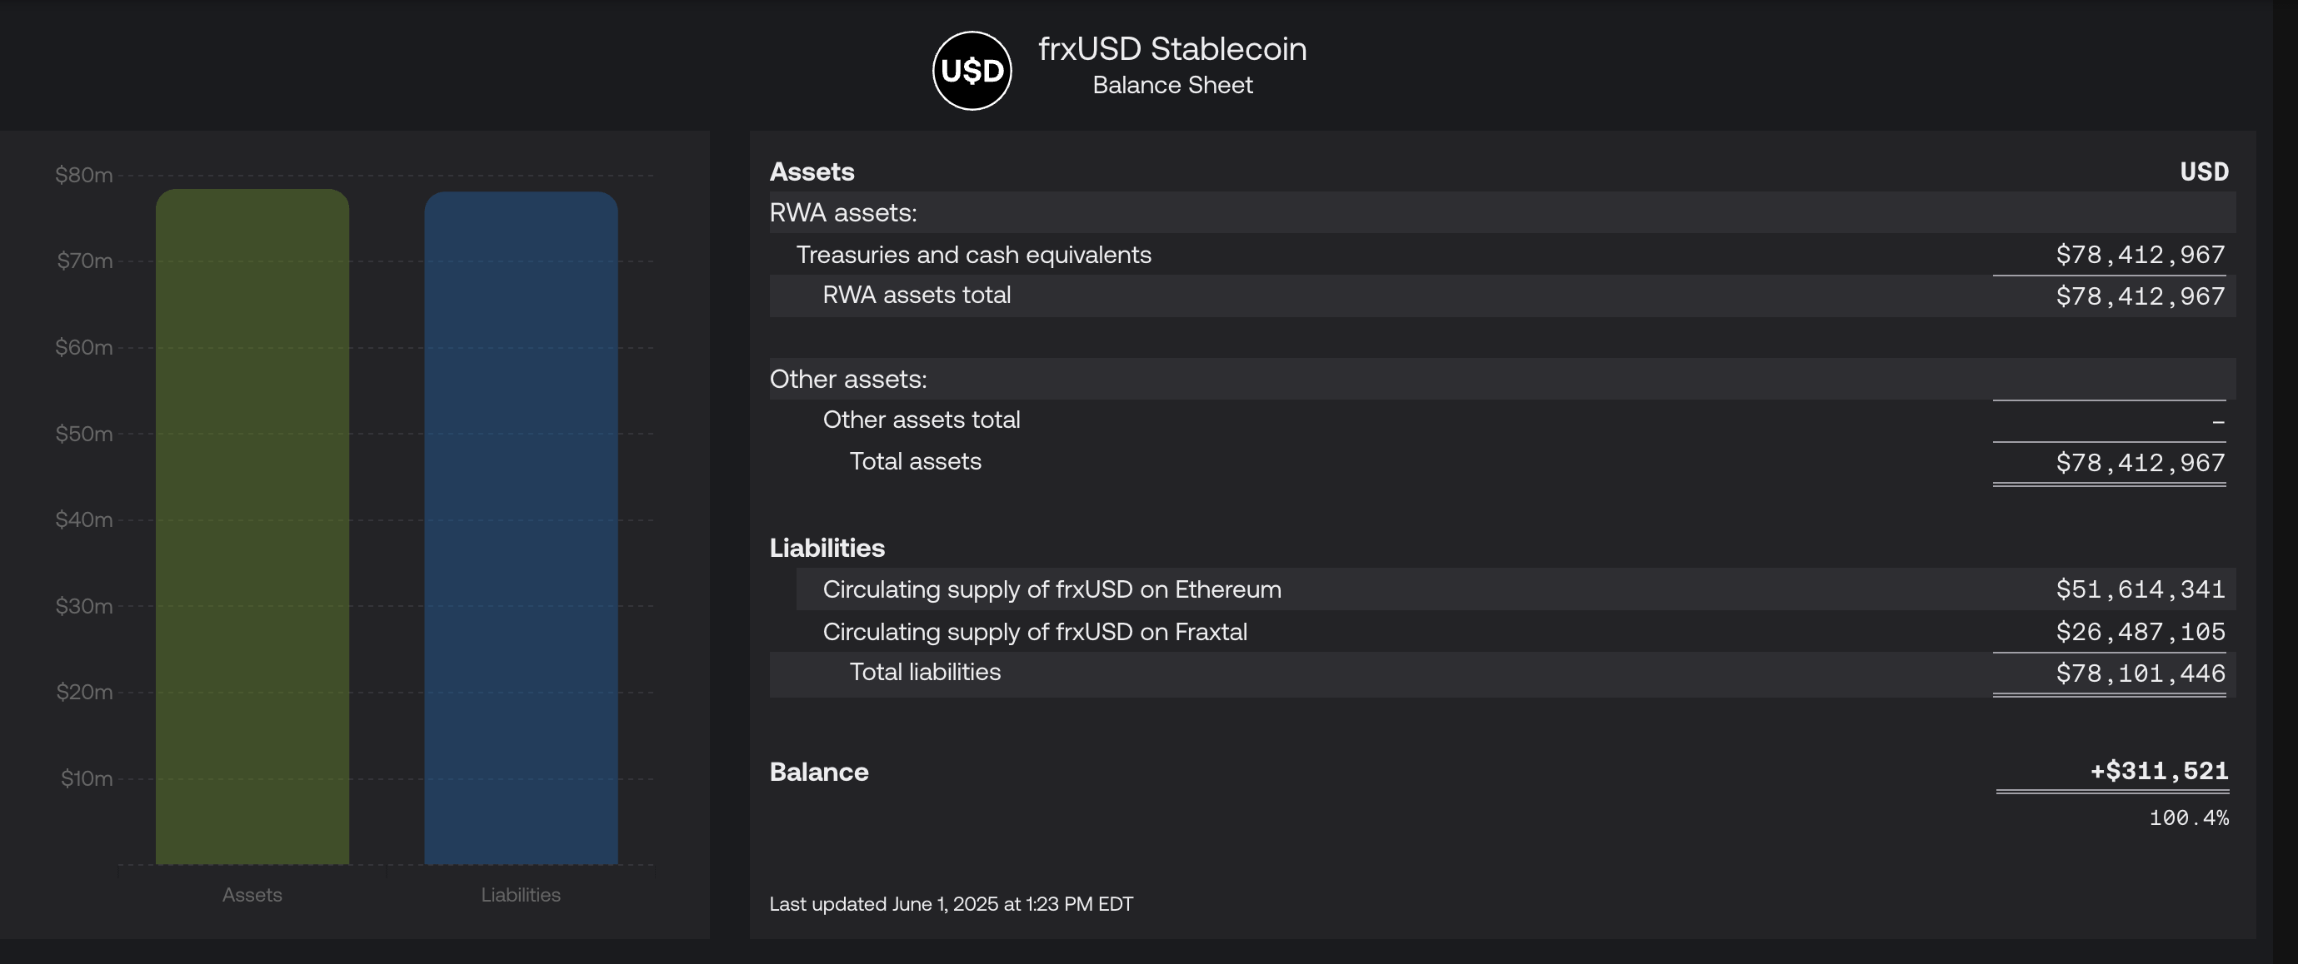Click Fraxtal supply value $26,487,105
The image size is (2298, 964).
coord(2140,632)
